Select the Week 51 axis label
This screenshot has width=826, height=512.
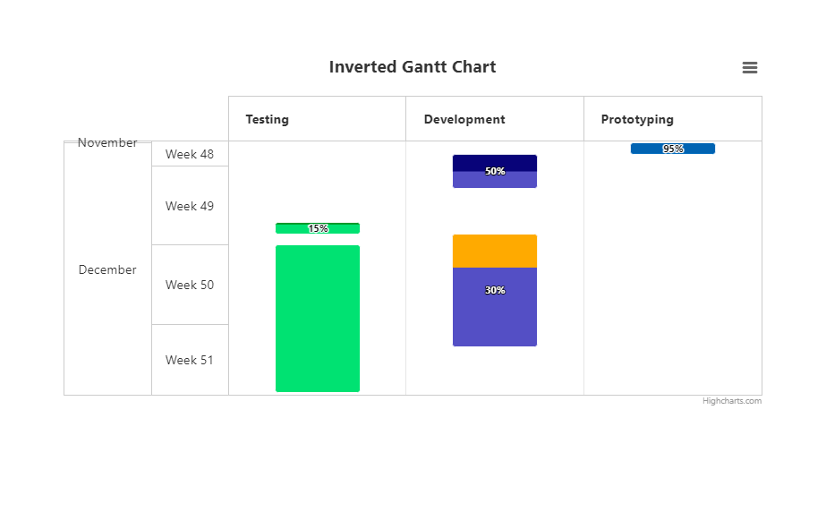coord(189,361)
